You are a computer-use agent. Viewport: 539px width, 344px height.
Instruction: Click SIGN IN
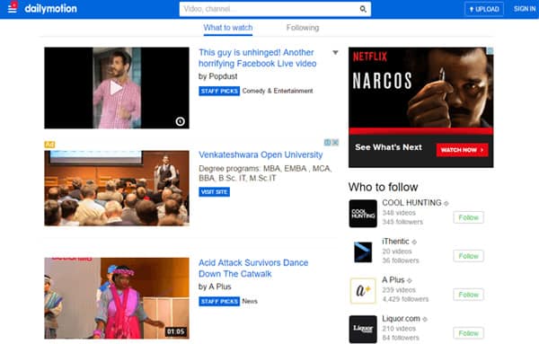click(525, 9)
